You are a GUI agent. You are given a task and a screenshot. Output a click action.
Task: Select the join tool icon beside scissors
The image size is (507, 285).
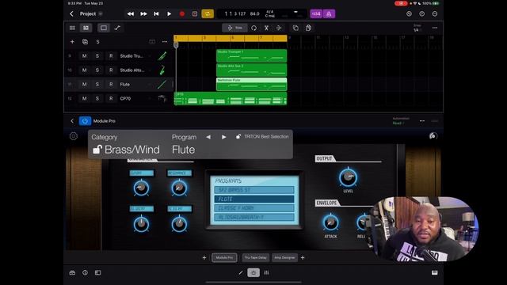pos(279,28)
